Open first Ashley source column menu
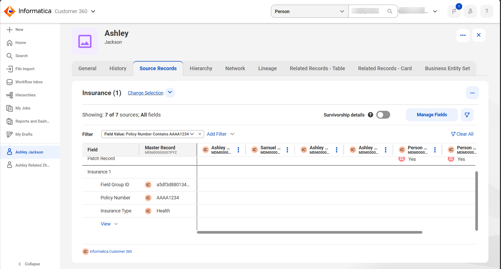 click(x=238, y=150)
